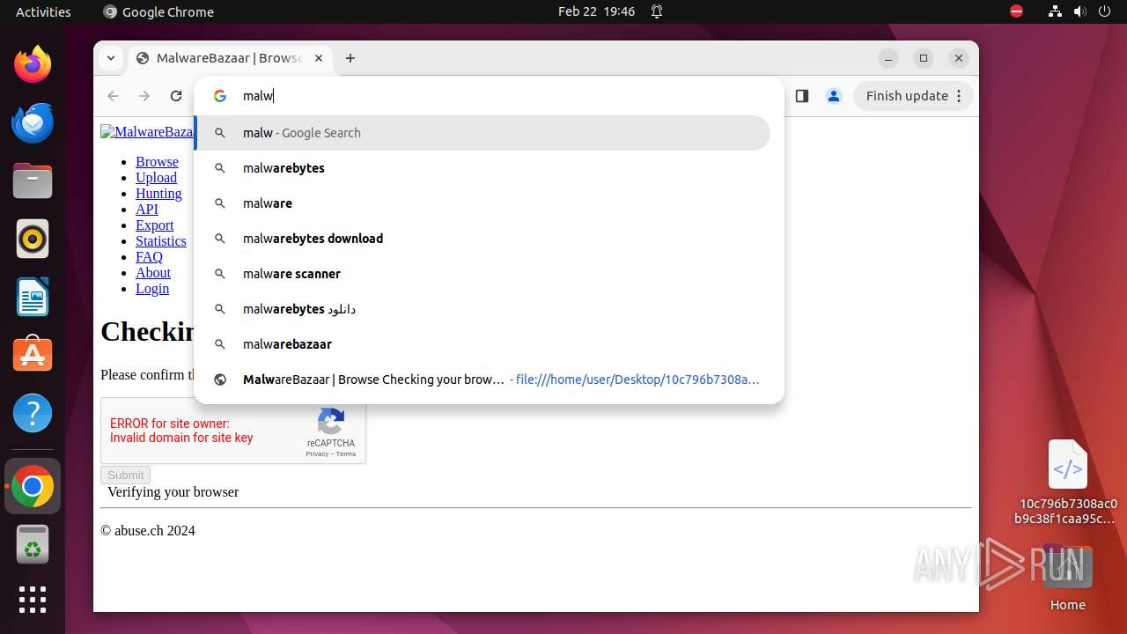Switch to the MalwareBazaar Browse tab

(x=232, y=58)
